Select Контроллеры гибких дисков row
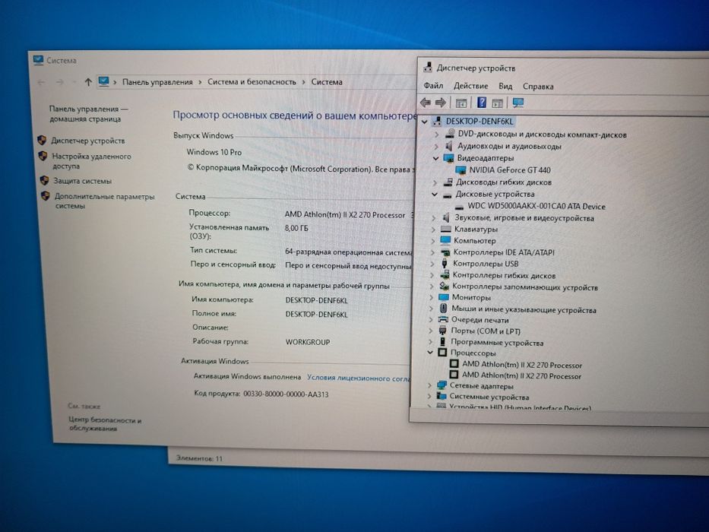709x532 pixels. [504, 275]
